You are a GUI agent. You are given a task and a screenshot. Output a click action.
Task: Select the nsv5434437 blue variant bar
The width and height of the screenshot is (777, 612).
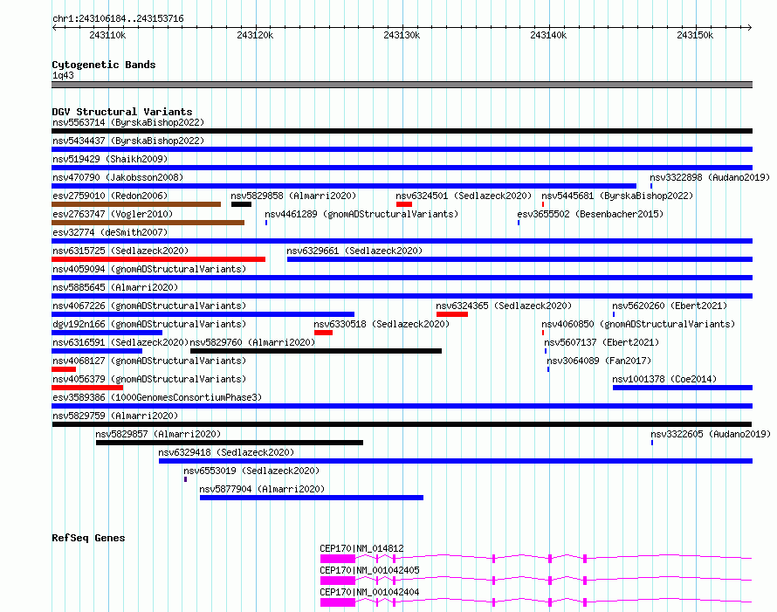(402, 149)
